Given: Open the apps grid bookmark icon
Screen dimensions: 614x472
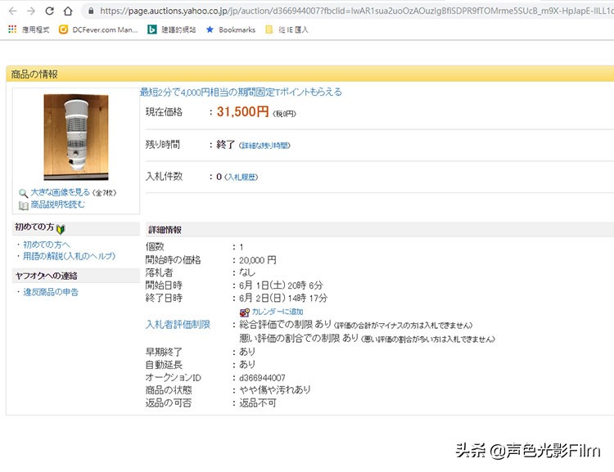Looking at the screenshot, I should pos(12,29).
